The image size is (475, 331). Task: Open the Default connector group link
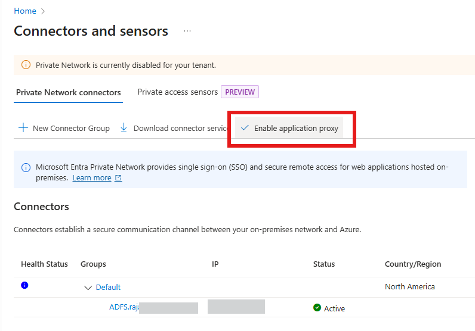tap(108, 287)
